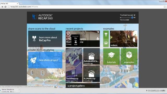The width and height of the screenshot is (167, 94).
Task: Start a new photo project
Action: [x=45, y=60]
